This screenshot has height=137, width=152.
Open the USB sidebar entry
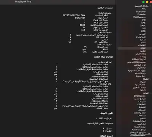(x=143, y=31)
